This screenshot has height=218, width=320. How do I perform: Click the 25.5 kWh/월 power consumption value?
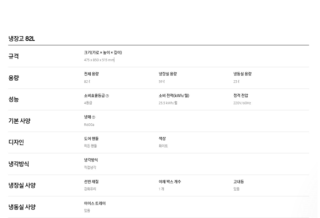168,103
